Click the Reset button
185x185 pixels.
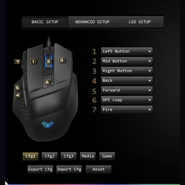tap(99, 169)
